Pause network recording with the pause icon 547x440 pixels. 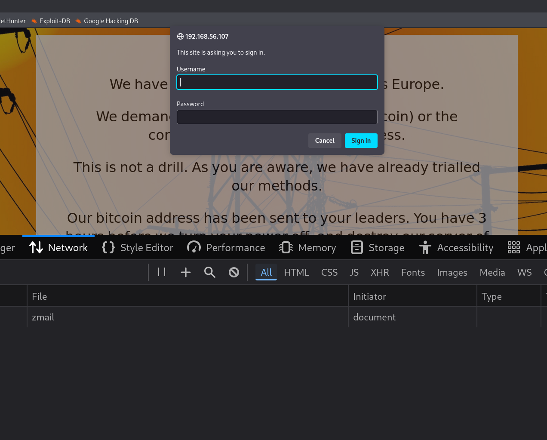tap(162, 272)
